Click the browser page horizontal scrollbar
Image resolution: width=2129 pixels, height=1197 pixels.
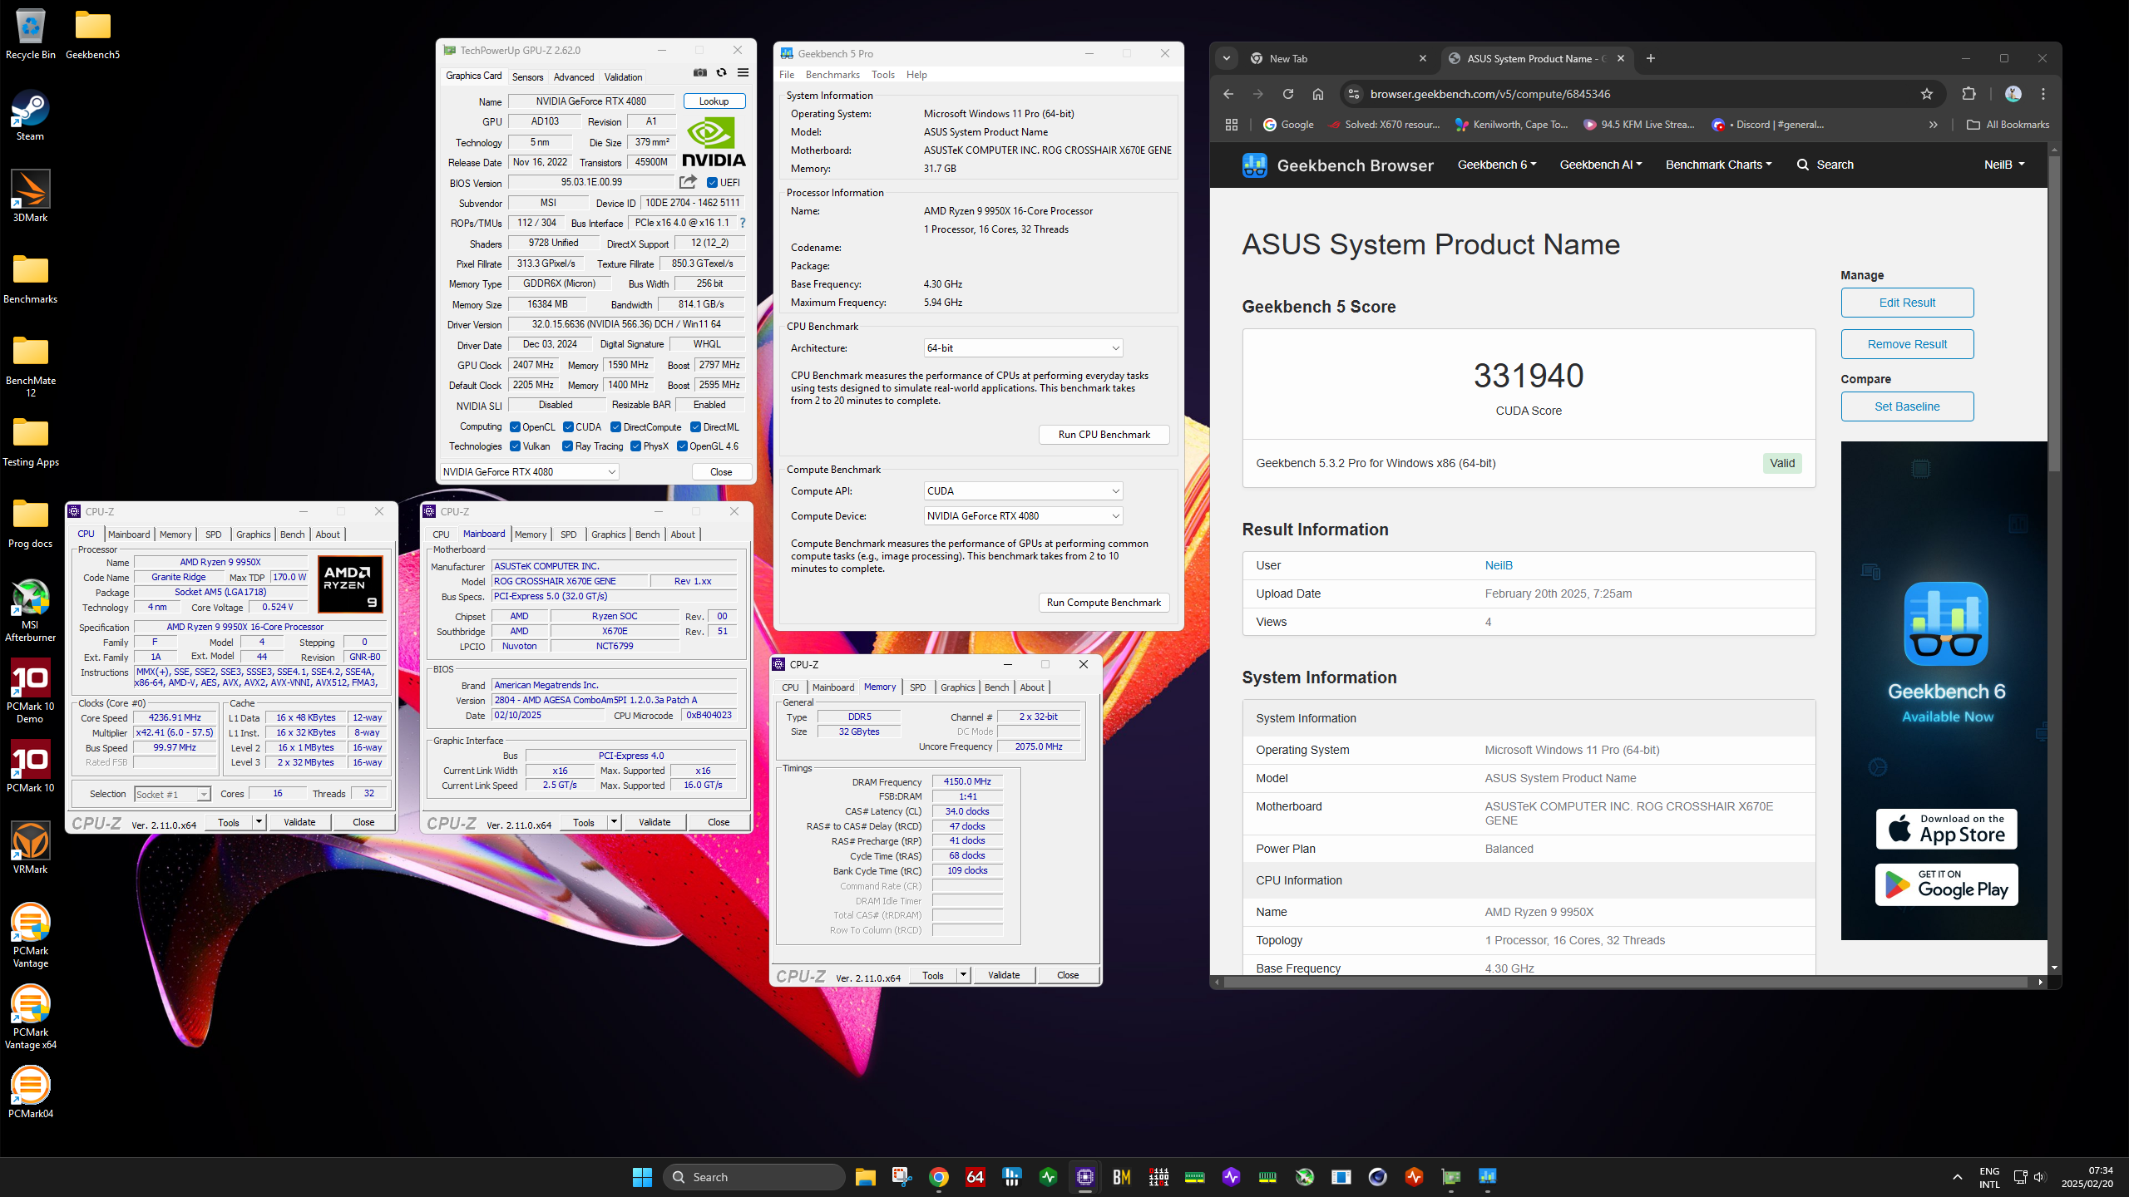click(x=1626, y=983)
